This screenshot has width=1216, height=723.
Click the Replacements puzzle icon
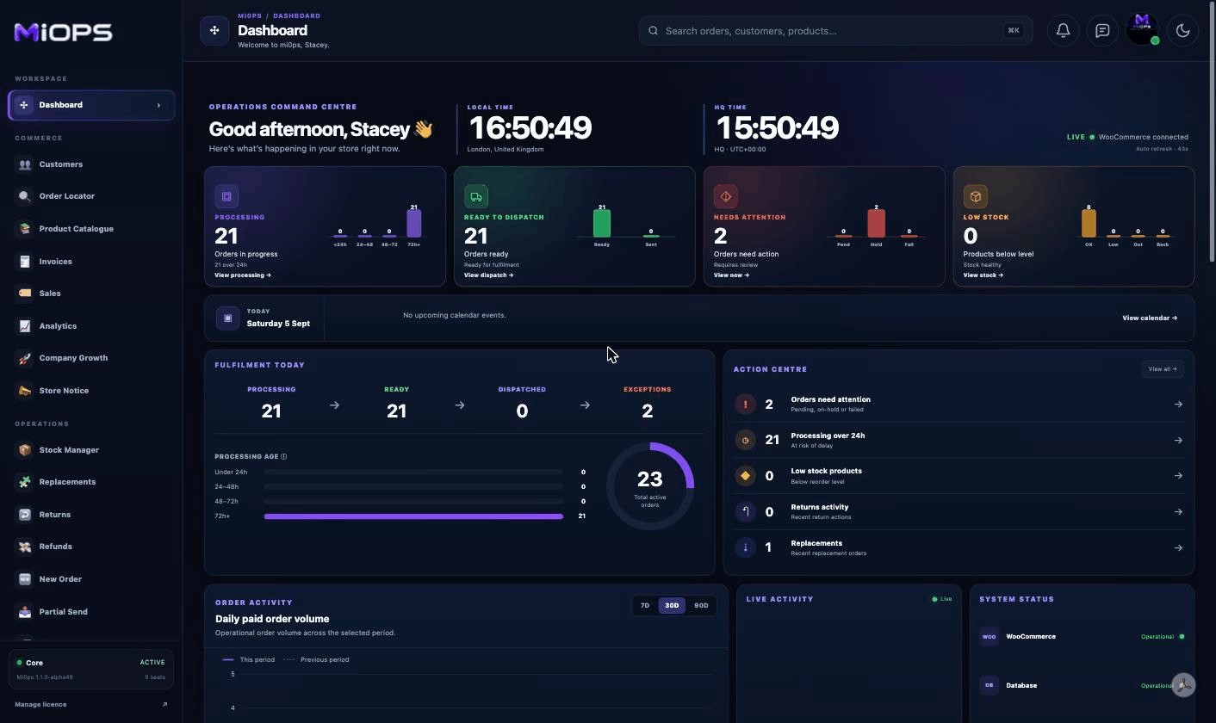tap(24, 482)
